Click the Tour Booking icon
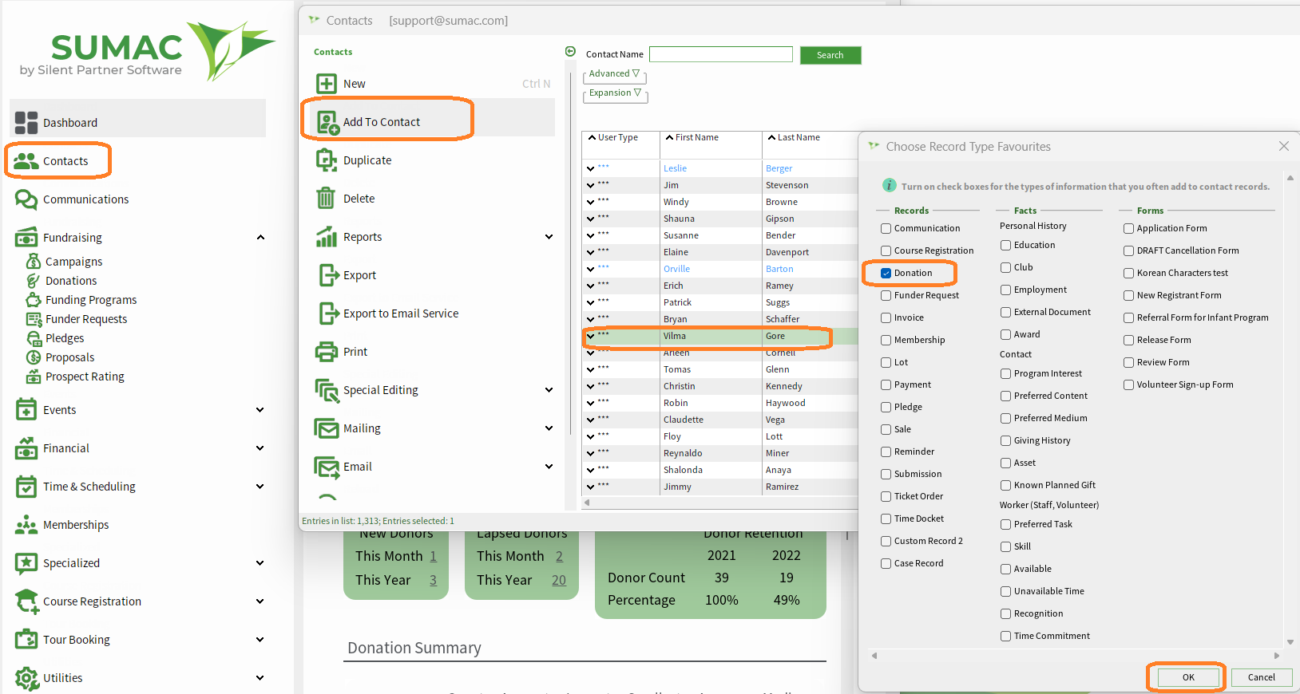Viewport: 1300px width, 694px height. click(x=26, y=640)
